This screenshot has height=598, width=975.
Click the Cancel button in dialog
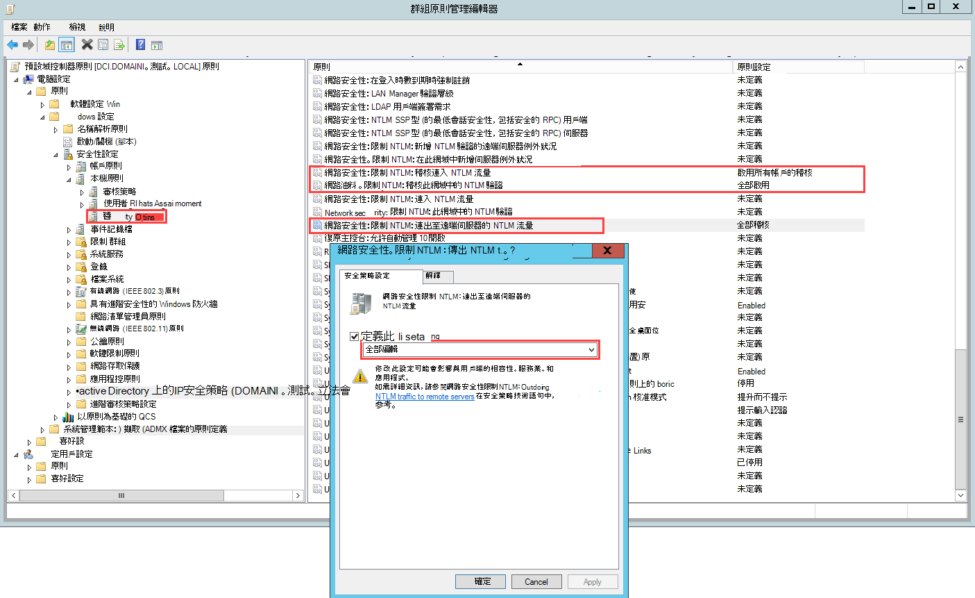[536, 582]
